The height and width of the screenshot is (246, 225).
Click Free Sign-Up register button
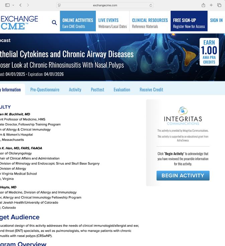coord(189,21)
